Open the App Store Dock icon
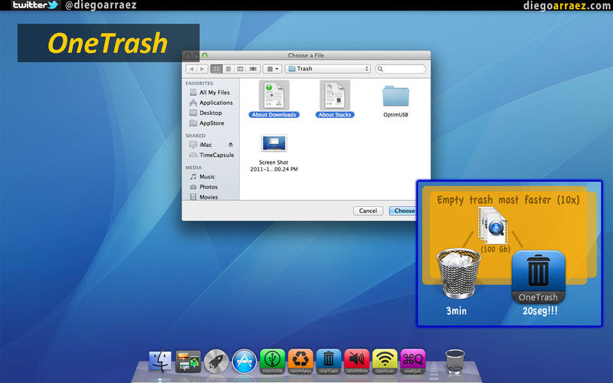This screenshot has width=613, height=383. (x=244, y=361)
